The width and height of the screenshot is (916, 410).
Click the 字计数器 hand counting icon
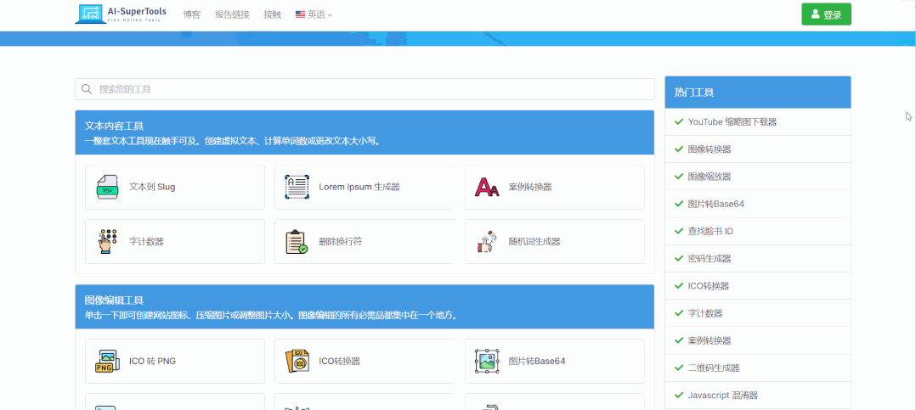[107, 241]
